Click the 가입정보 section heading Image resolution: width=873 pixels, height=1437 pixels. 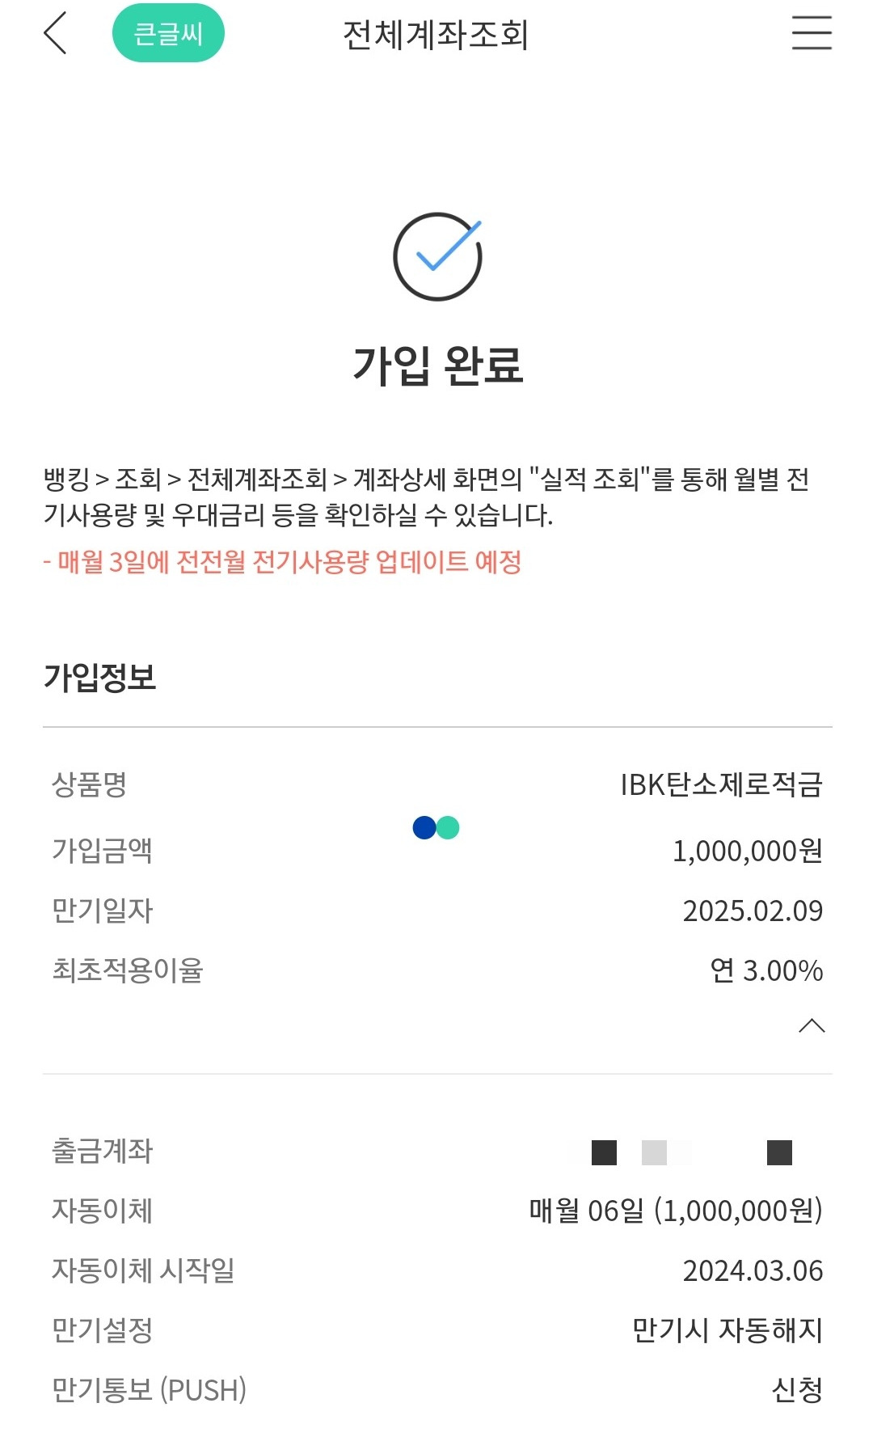tap(99, 677)
